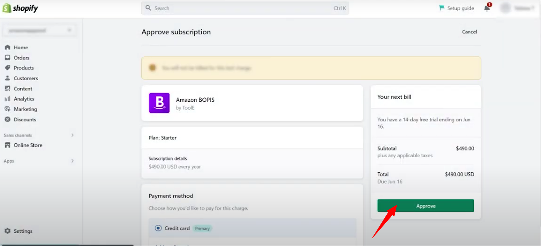Click the Online Store storefront icon

(x=8, y=145)
